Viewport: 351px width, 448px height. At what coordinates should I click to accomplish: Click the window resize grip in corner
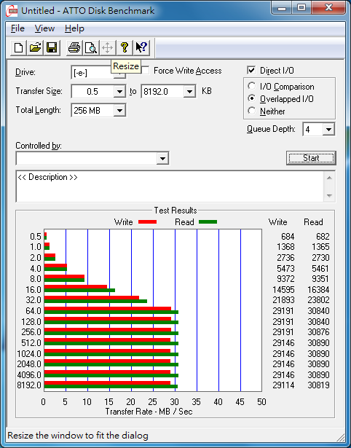[341, 437]
